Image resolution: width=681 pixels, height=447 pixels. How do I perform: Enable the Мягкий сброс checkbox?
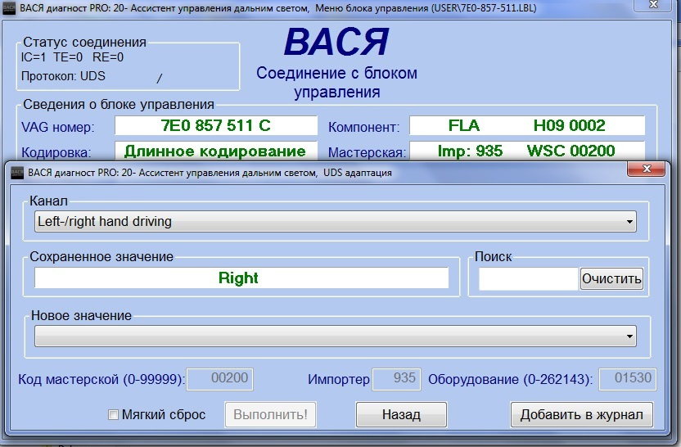coord(113,415)
